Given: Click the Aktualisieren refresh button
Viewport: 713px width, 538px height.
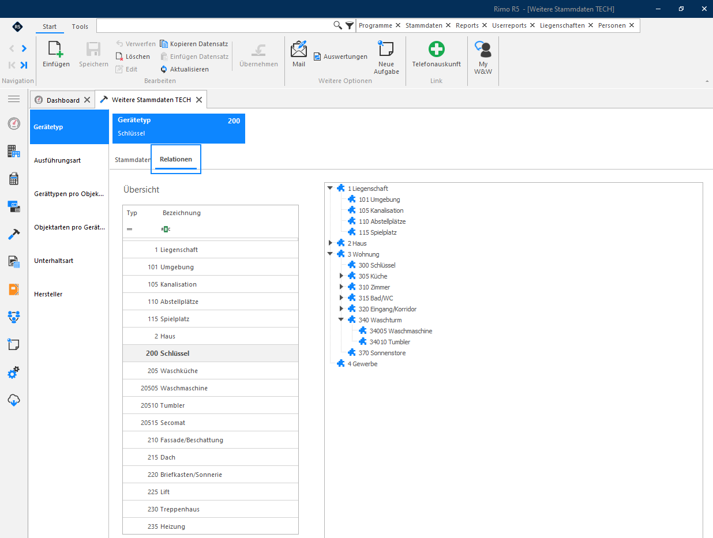Looking at the screenshot, I should [185, 69].
